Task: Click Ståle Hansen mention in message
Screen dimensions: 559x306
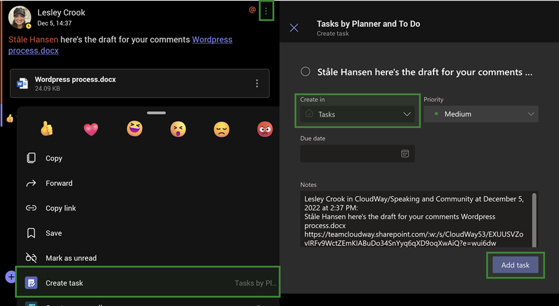Action: coord(33,40)
